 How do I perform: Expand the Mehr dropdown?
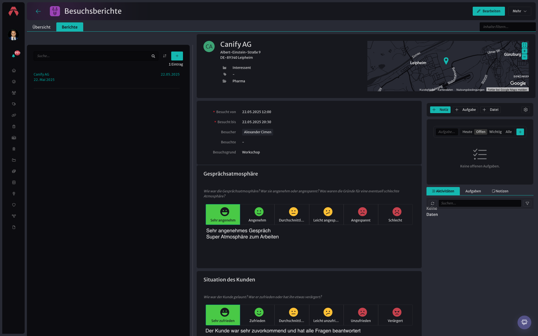(520, 11)
